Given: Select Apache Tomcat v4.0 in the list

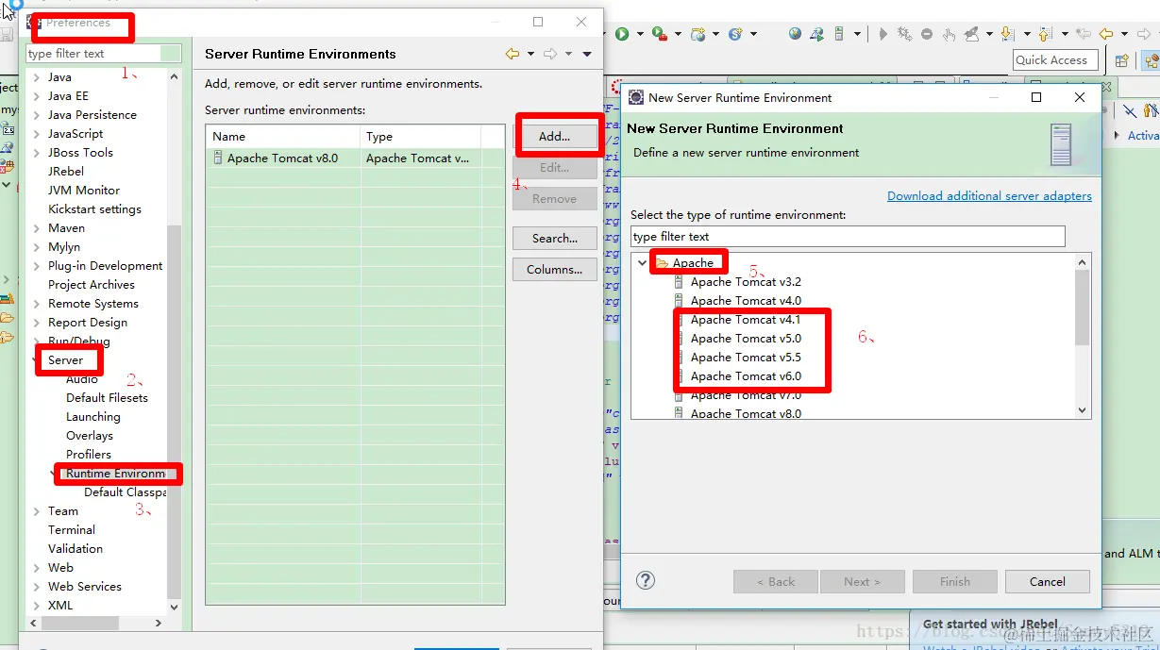Looking at the screenshot, I should point(746,301).
